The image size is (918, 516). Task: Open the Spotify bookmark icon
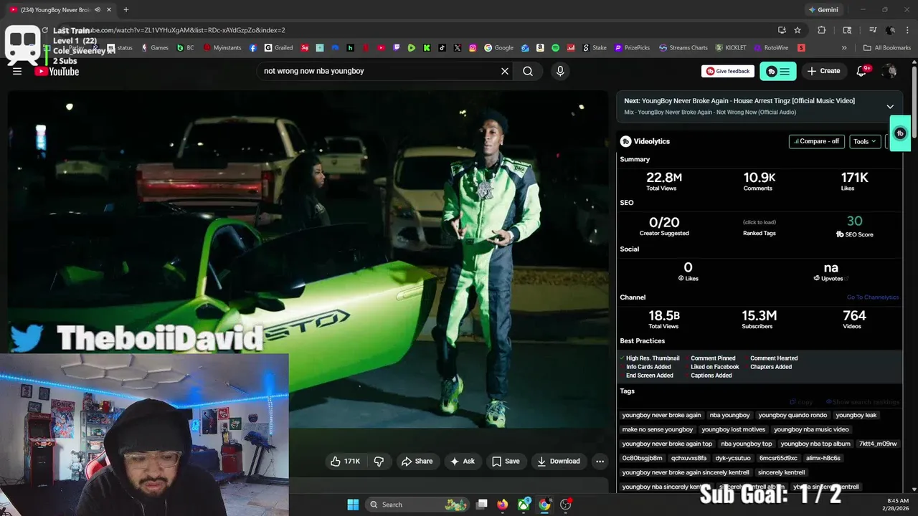tap(556, 48)
